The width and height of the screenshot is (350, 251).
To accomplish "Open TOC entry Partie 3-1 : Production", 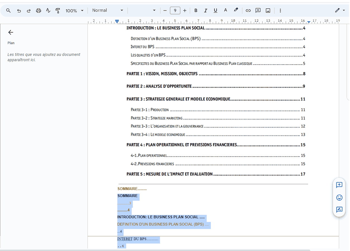I will point(218,110).
